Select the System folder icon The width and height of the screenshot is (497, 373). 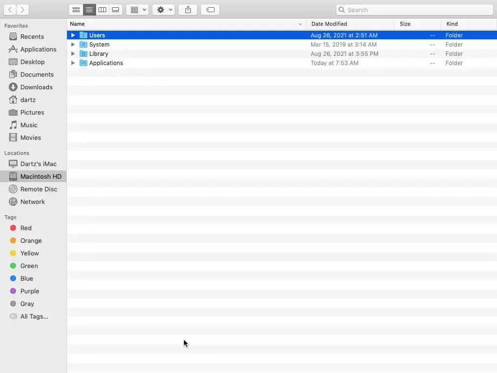pos(83,44)
